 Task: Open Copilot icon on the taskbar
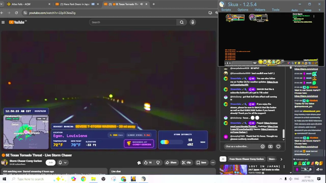click(x=73, y=179)
